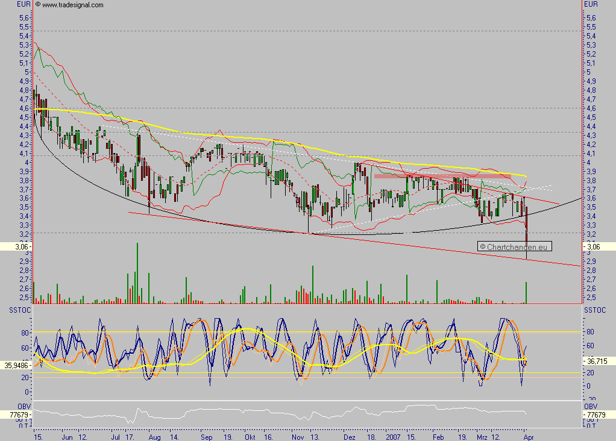Click the Chartchancen.eu watermark box

pyautogui.click(x=514, y=246)
